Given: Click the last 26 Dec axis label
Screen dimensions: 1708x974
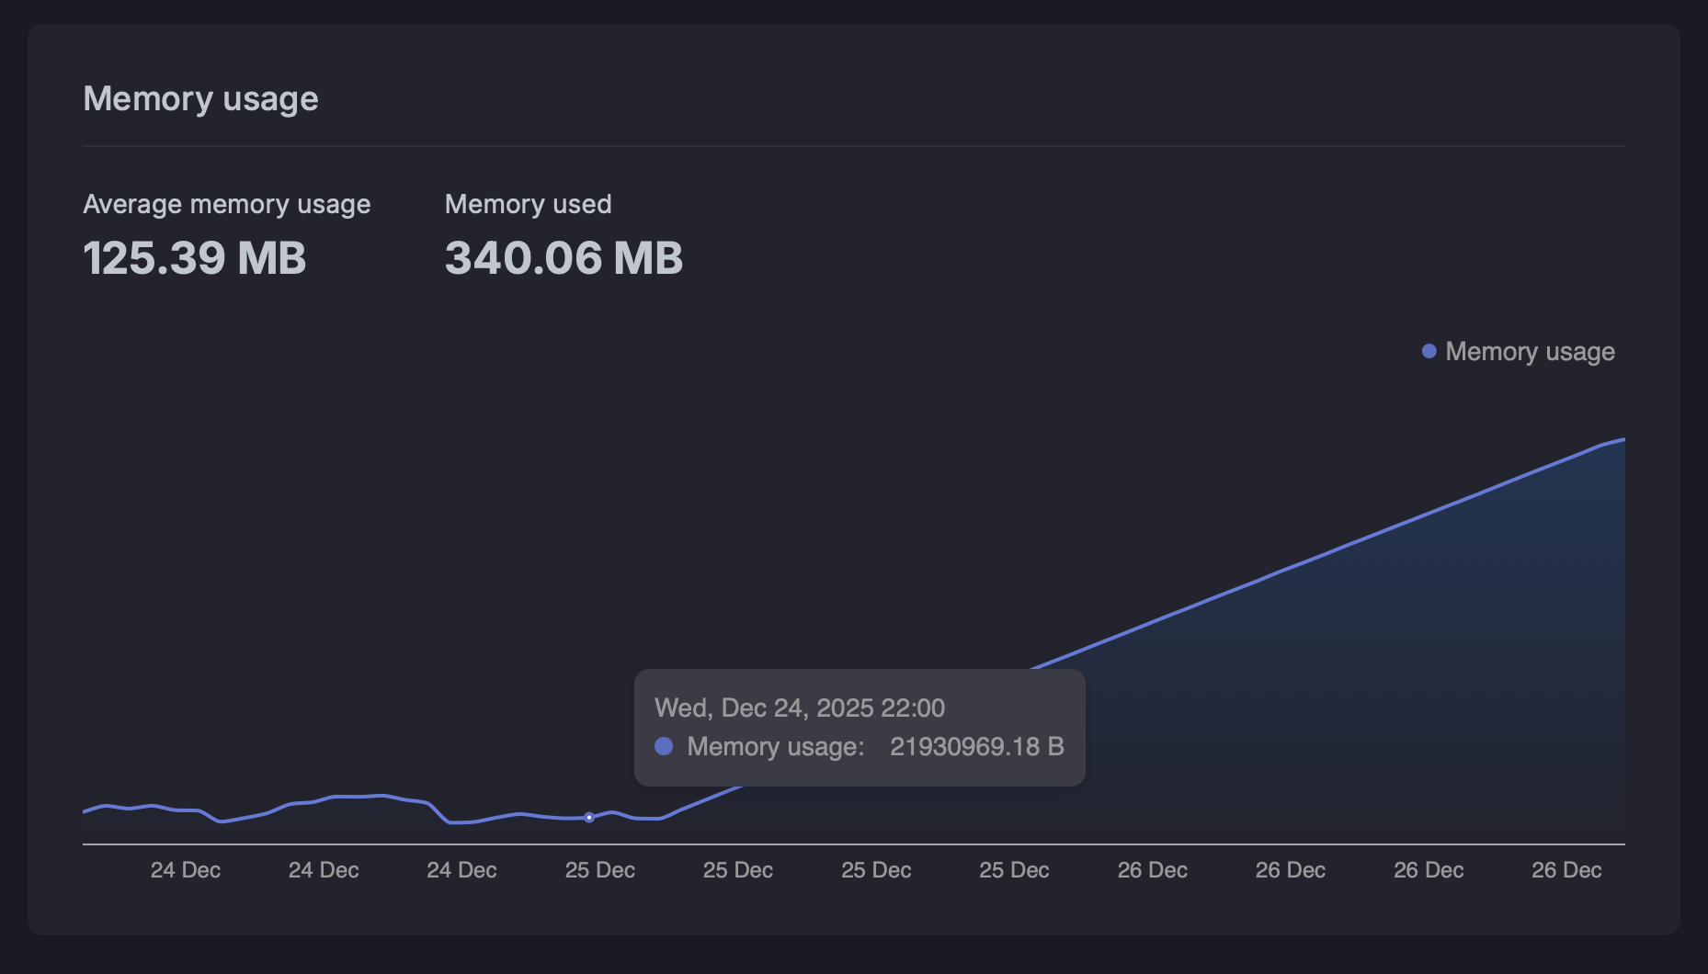Looking at the screenshot, I should [x=1566, y=870].
